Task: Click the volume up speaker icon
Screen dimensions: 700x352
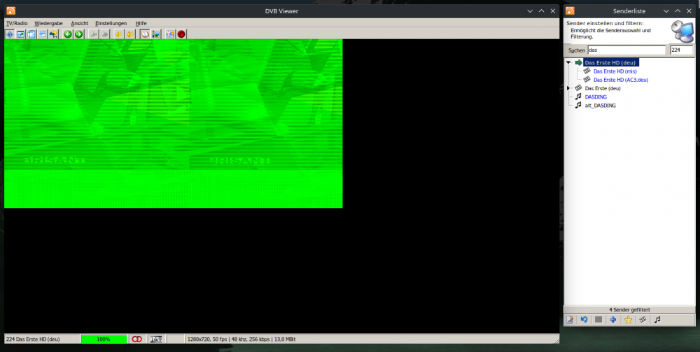Action: click(x=129, y=34)
